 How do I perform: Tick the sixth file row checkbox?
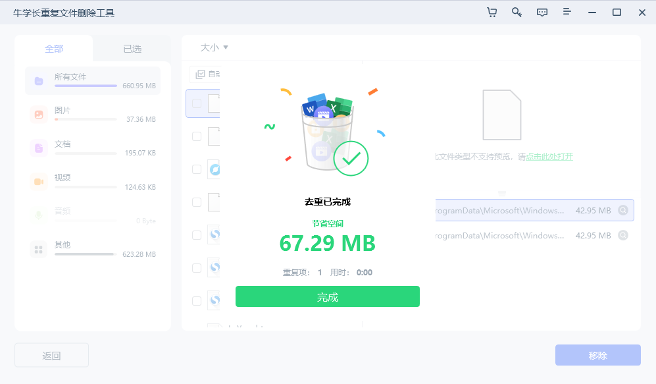point(197,268)
